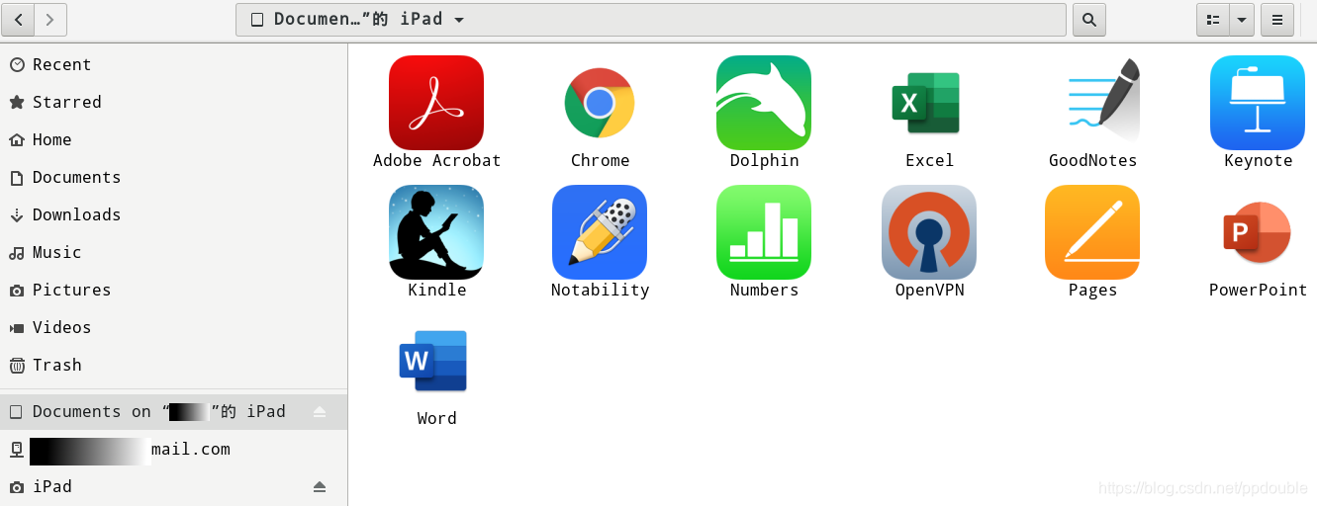Open Pictures in the sidebar
This screenshot has height=506, width=1317.
(x=173, y=290)
